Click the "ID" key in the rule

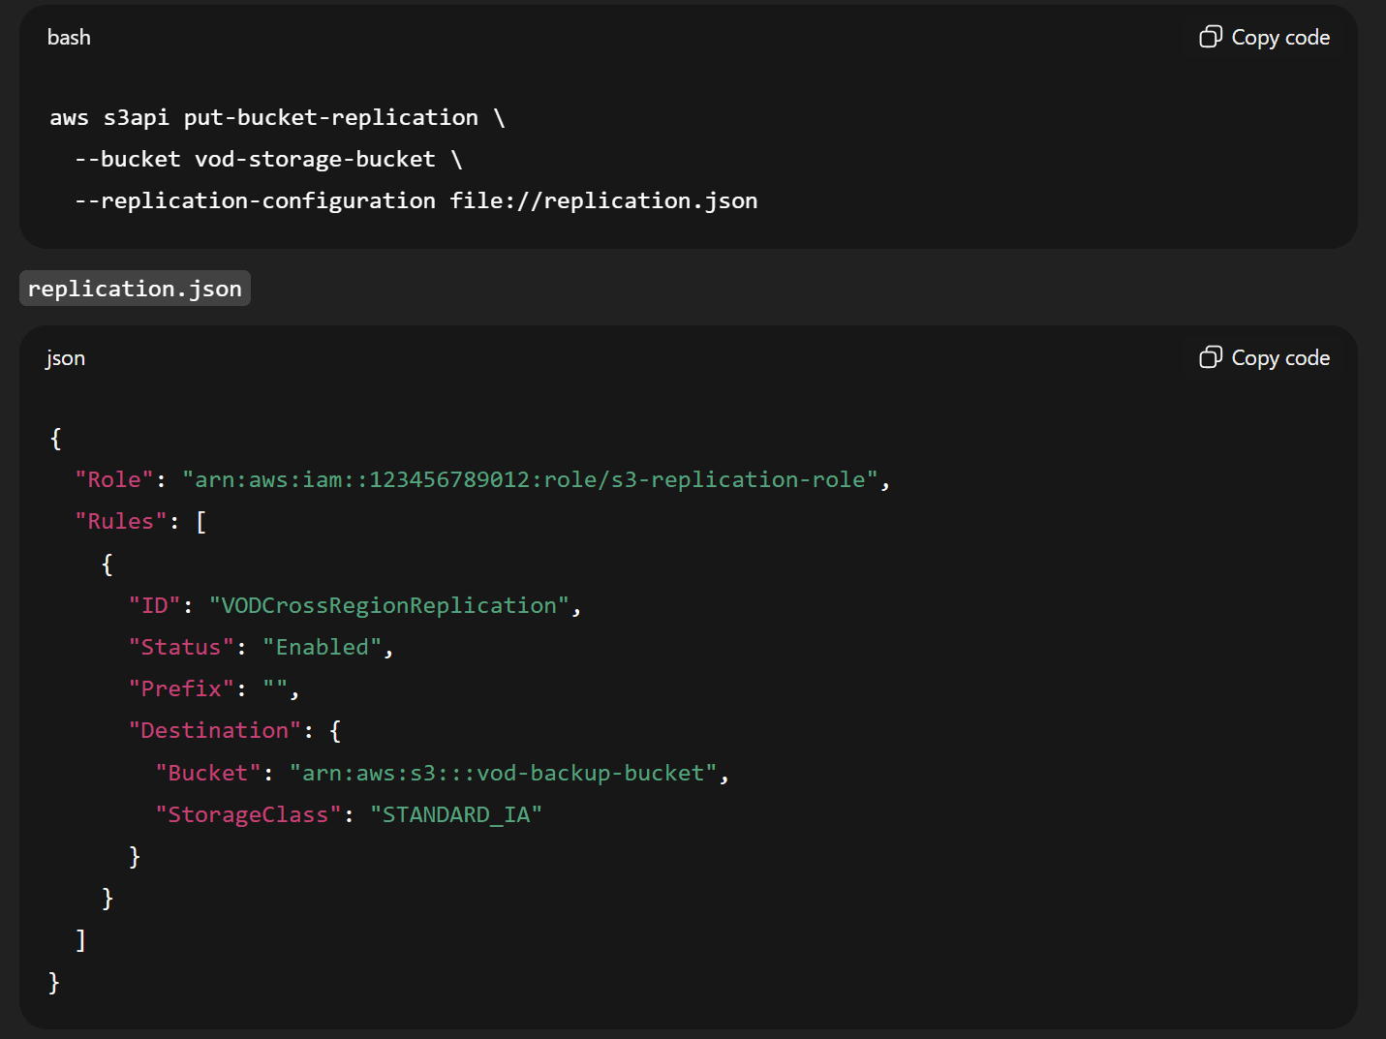155,605
